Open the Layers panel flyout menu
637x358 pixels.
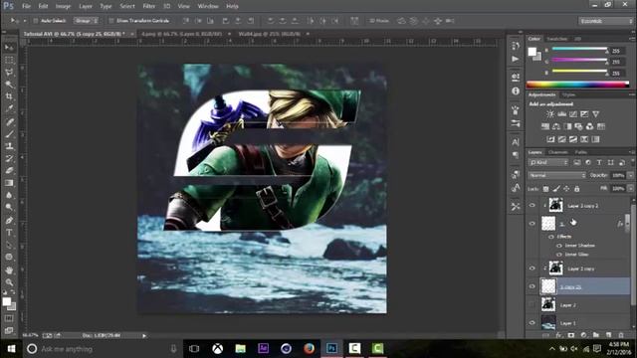coord(632,152)
